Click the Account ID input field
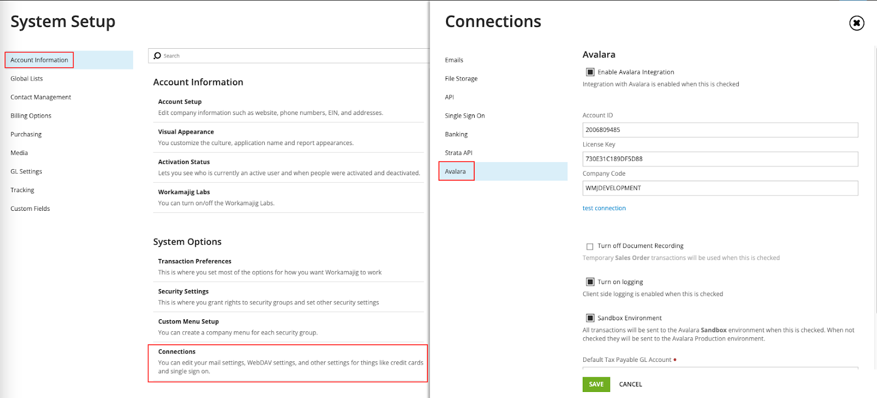The image size is (877, 398). 720,130
